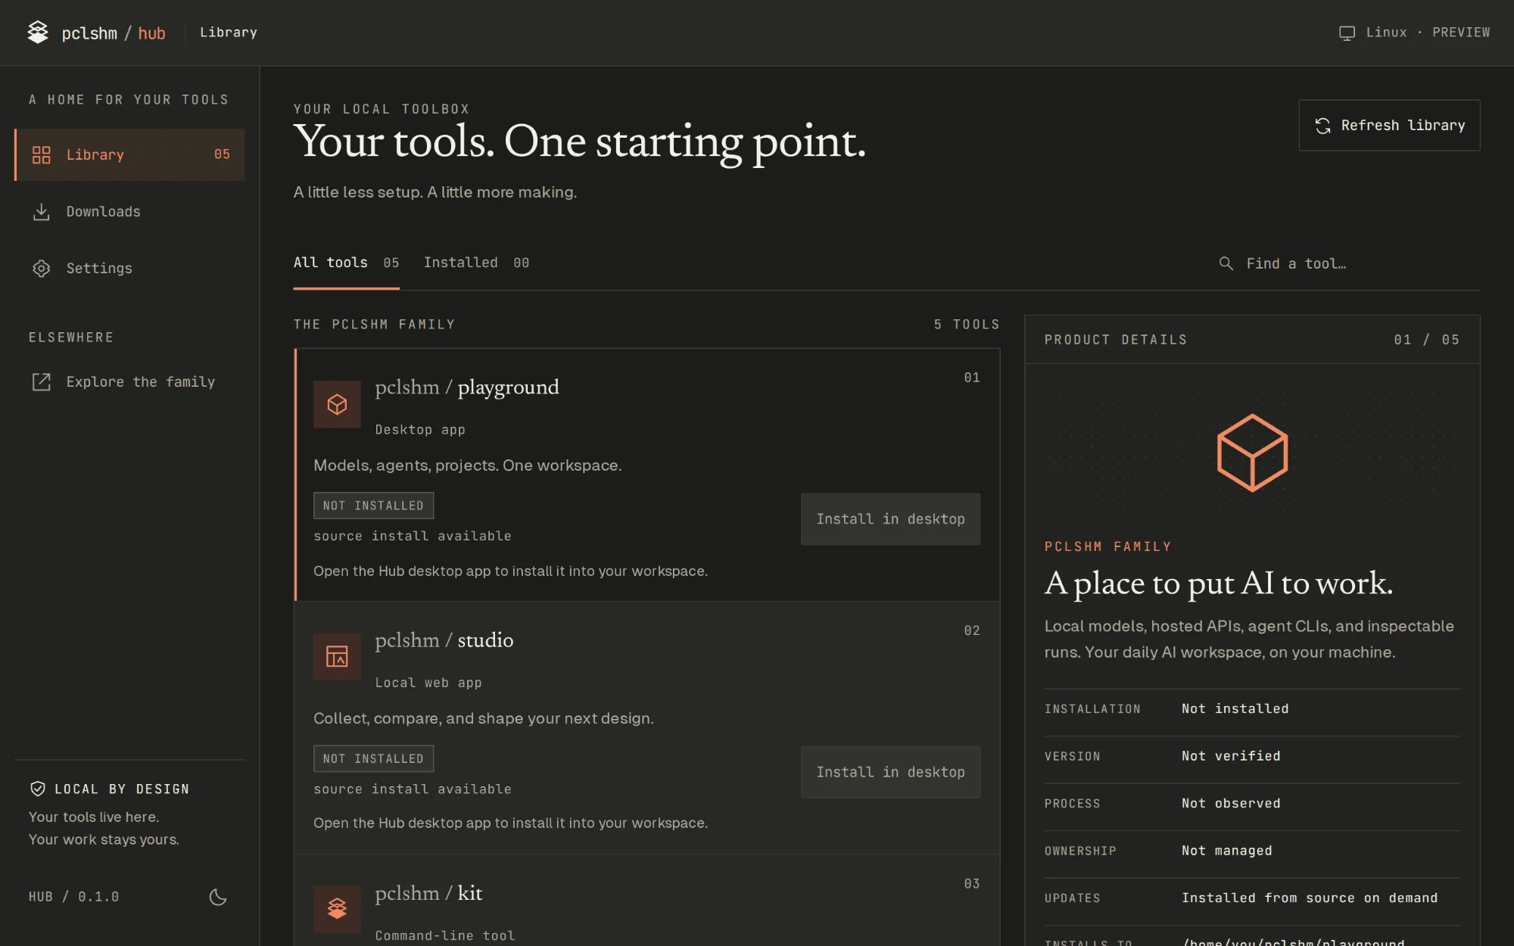Viewport: 1514px width, 946px height.
Task: Click the Refresh library button
Action: [1389, 126]
